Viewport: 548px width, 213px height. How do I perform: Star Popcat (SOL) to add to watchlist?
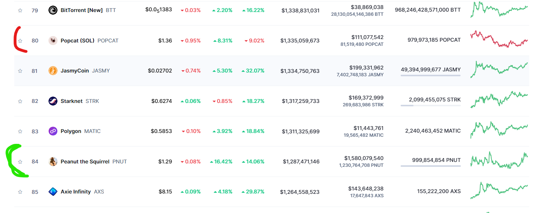coord(20,41)
